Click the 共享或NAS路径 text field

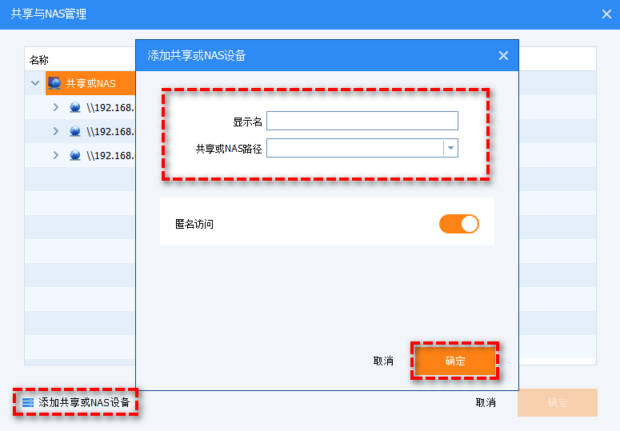pos(354,148)
